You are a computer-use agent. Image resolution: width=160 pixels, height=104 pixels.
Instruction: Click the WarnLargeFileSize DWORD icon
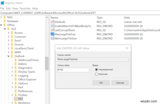[52, 38]
